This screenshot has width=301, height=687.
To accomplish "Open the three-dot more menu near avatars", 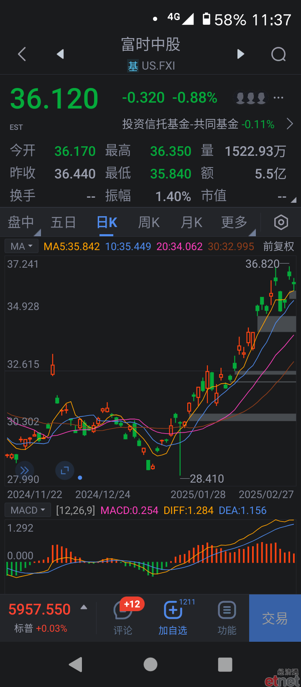I will coord(278,98).
